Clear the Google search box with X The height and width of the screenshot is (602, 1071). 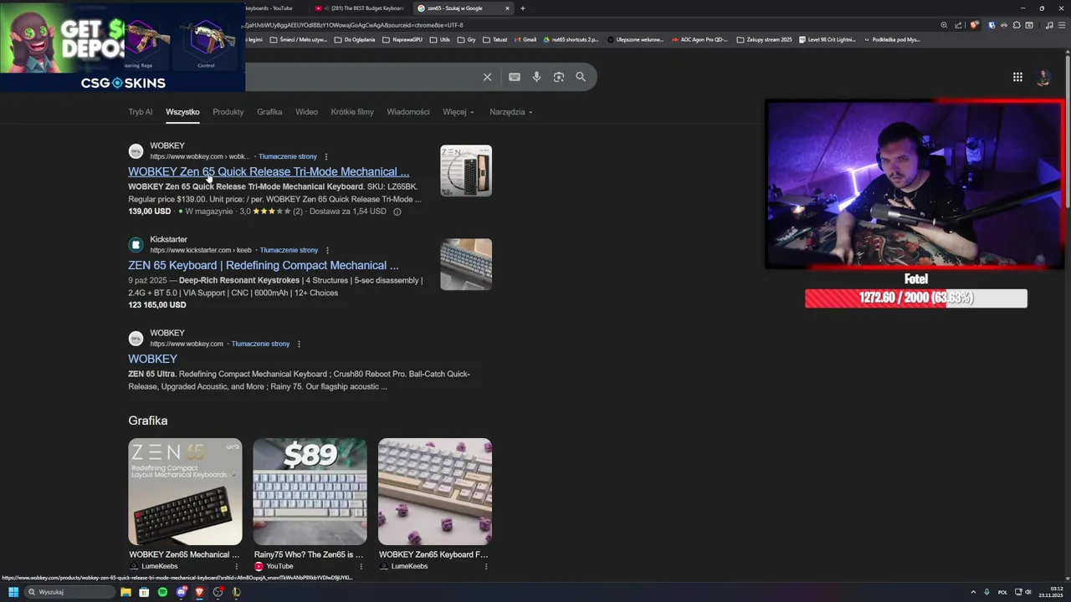[x=487, y=77]
